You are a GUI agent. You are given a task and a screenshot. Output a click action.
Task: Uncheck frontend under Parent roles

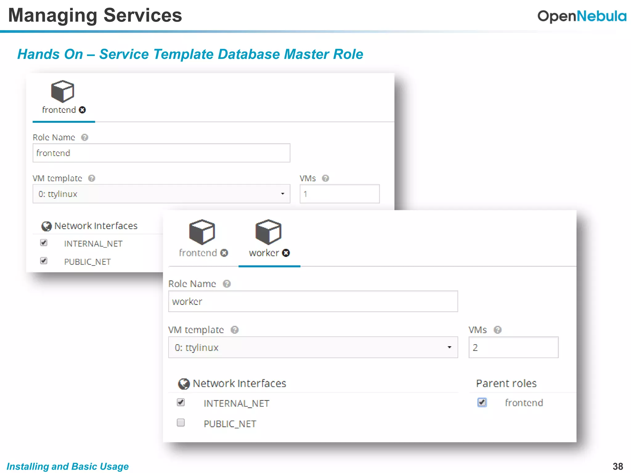tap(482, 402)
